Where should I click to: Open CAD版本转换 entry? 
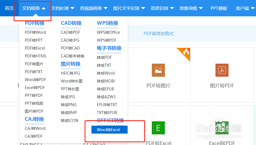pyautogui.click(x=72, y=56)
